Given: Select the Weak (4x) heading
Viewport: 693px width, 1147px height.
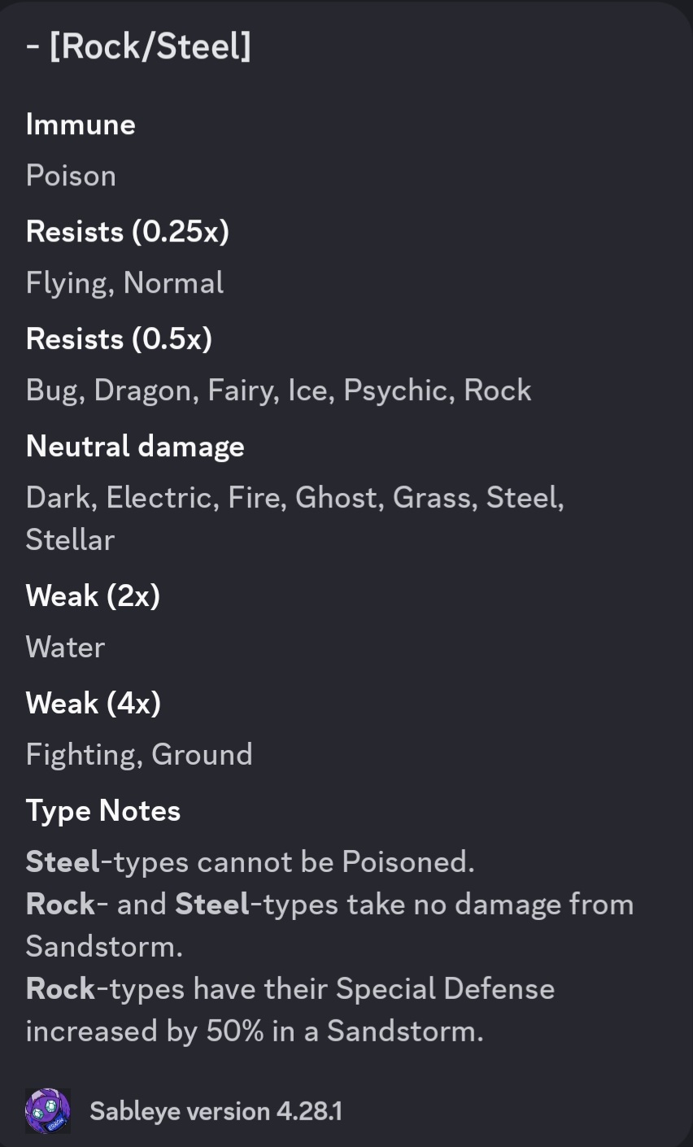Looking at the screenshot, I should click(x=93, y=704).
